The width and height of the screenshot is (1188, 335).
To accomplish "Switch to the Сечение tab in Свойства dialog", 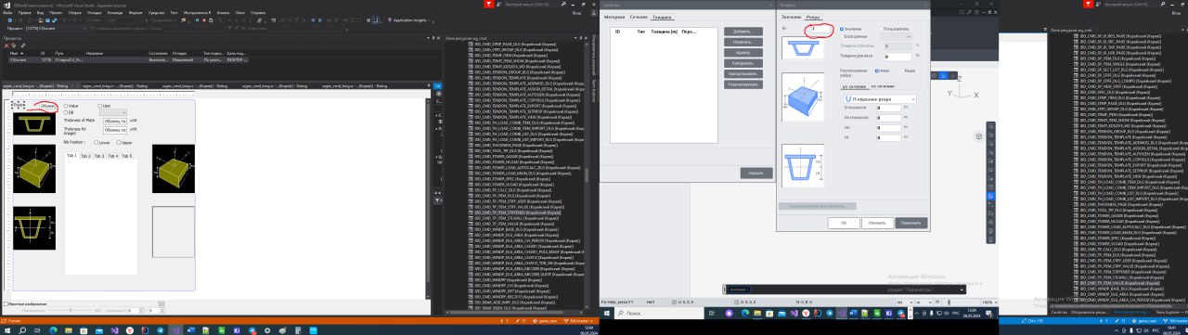I will [639, 17].
